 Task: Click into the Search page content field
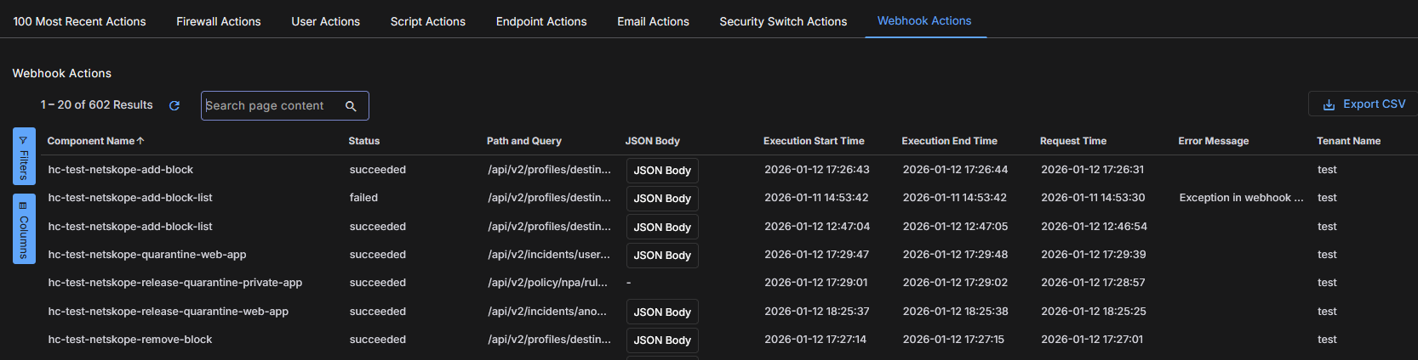click(x=271, y=106)
